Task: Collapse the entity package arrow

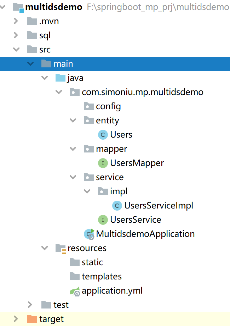Action: pyautogui.click(x=73, y=121)
